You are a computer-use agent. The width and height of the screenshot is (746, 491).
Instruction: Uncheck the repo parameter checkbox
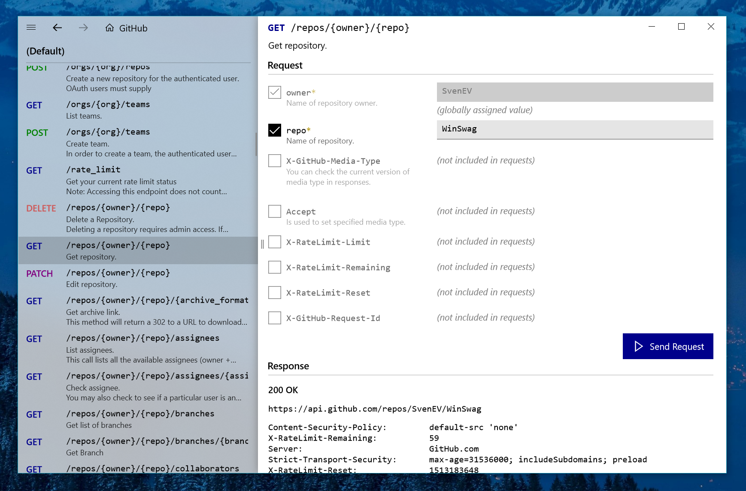click(275, 130)
